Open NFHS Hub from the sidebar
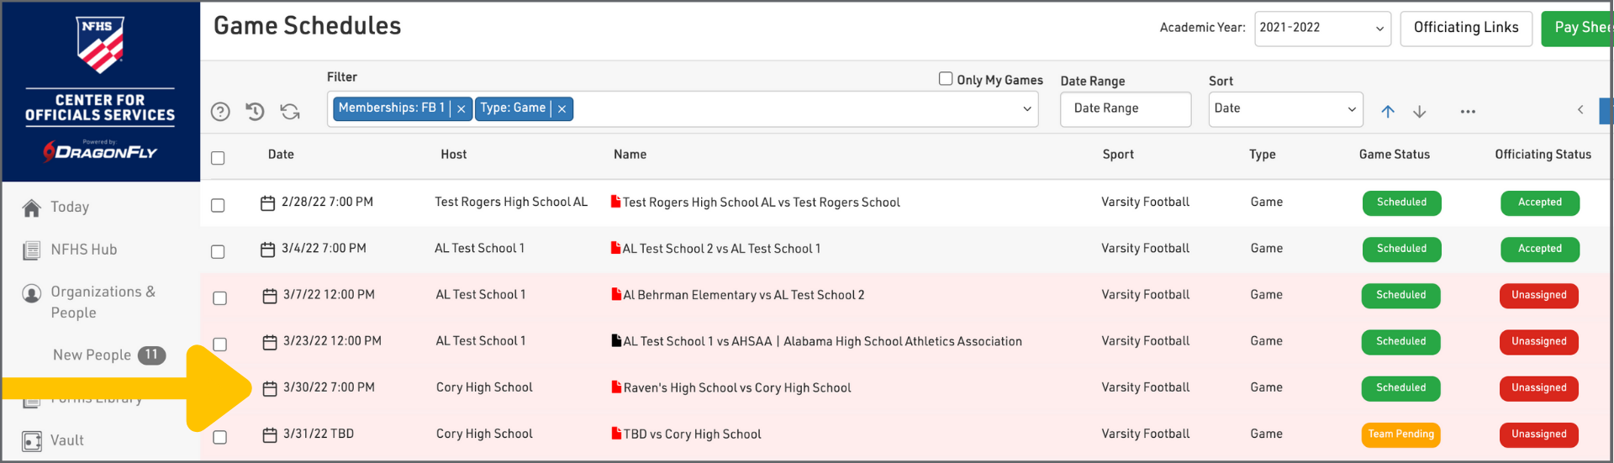The width and height of the screenshot is (1614, 463). 83,250
